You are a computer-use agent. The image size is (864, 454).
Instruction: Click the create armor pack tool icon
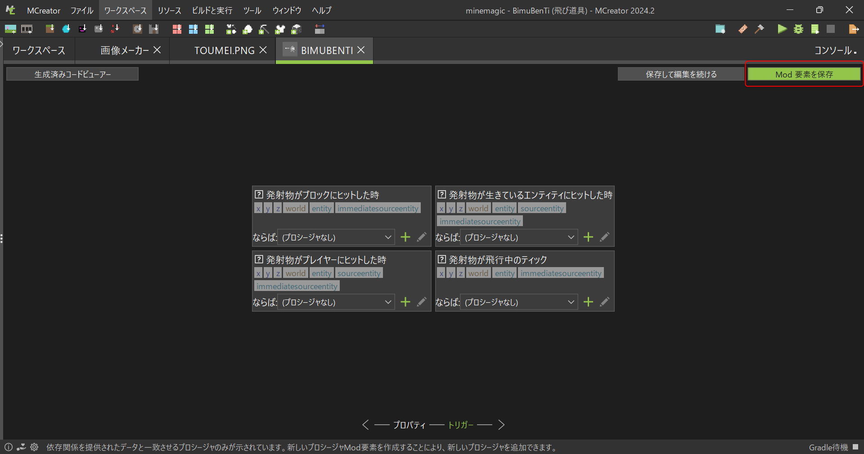pos(231,29)
